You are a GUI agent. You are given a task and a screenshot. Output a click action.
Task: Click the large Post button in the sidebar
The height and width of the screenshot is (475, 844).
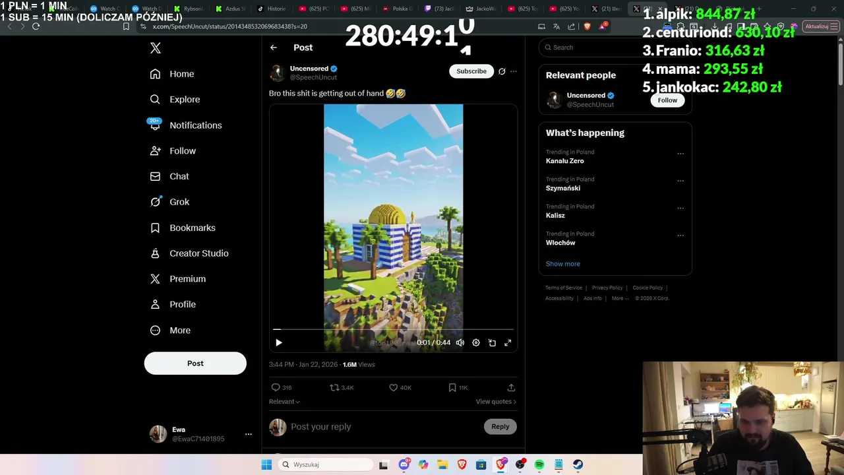[195, 364]
